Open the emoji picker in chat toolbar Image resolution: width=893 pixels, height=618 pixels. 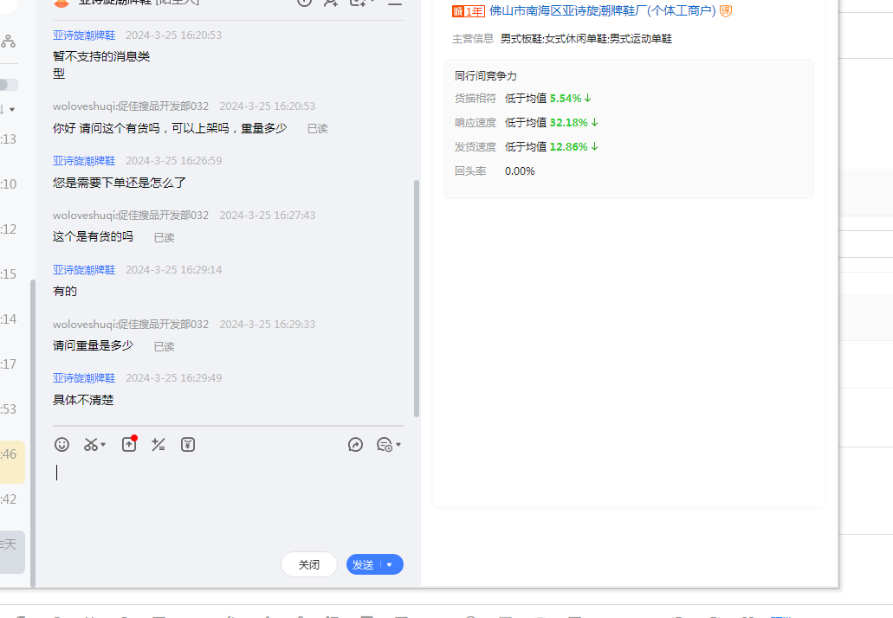coord(61,445)
